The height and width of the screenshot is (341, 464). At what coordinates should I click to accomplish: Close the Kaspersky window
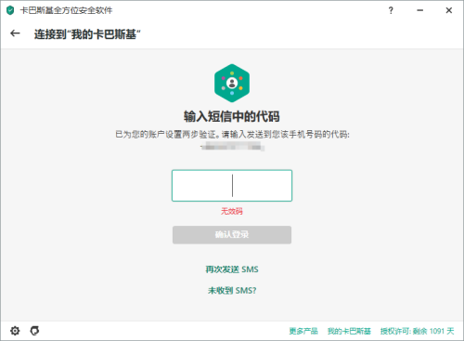pyautogui.click(x=449, y=10)
